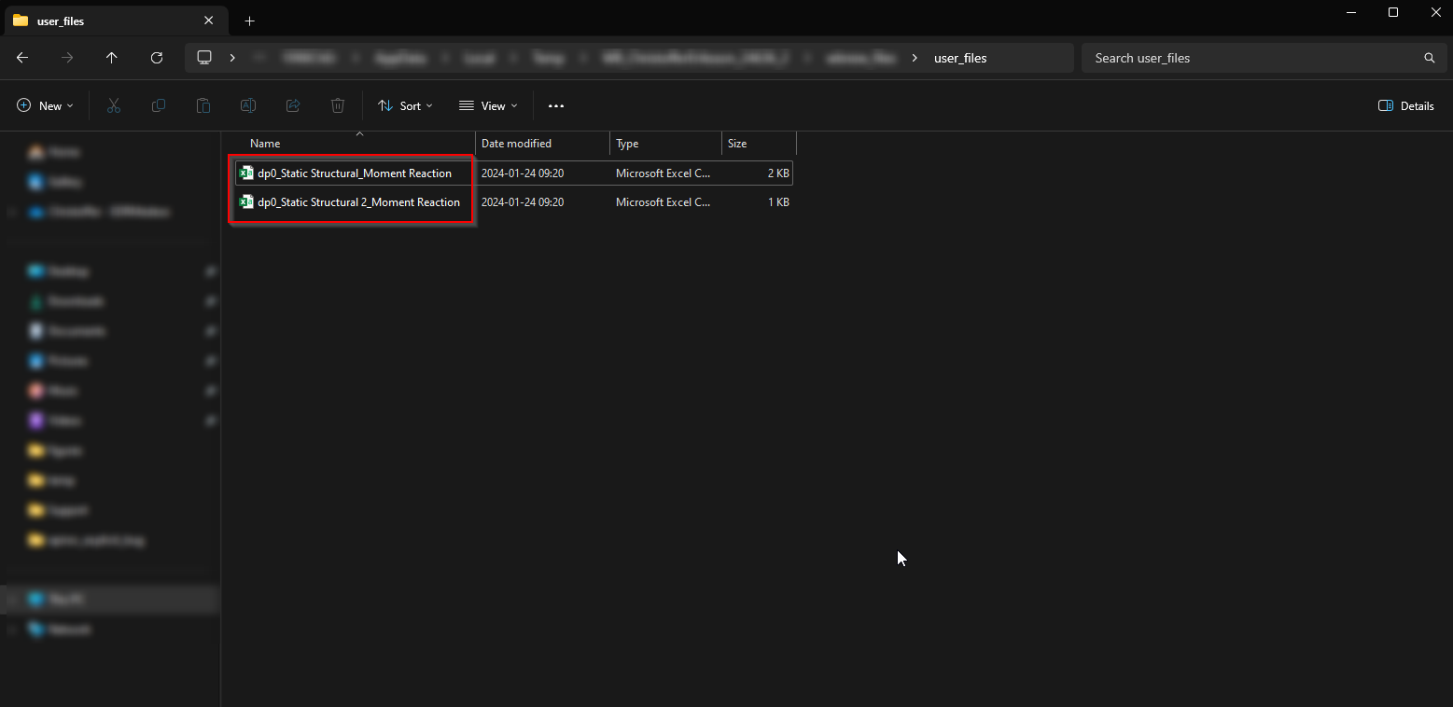Open the New item dropdown
Image resolution: width=1453 pixels, height=707 pixels.
tap(45, 106)
